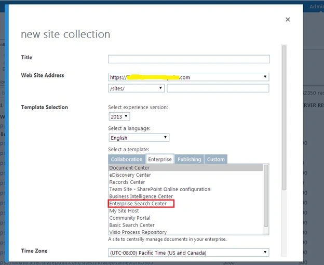This screenshot has width=324, height=265.
Task: Select the Basic Search Center template
Action: [185, 225]
